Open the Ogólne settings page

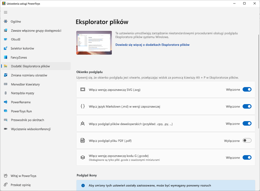(36, 21)
